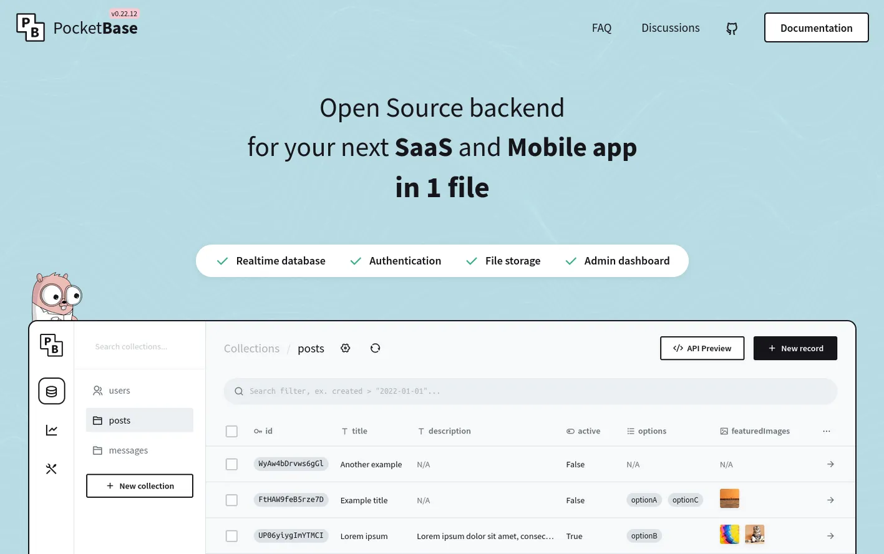Click the Gopher mascot image
The width and height of the screenshot is (884, 554).
(x=56, y=296)
